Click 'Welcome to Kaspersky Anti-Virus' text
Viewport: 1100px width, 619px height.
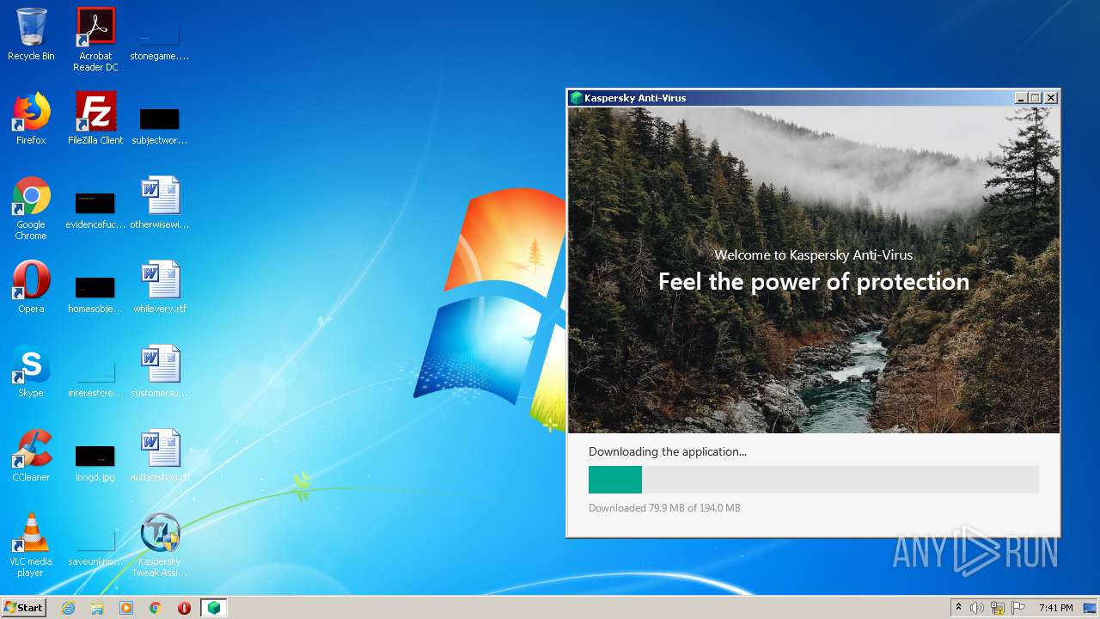pyautogui.click(x=814, y=255)
